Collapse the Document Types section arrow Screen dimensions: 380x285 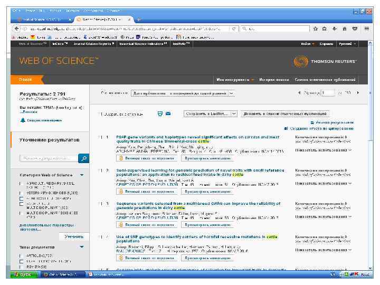[x=82, y=247]
